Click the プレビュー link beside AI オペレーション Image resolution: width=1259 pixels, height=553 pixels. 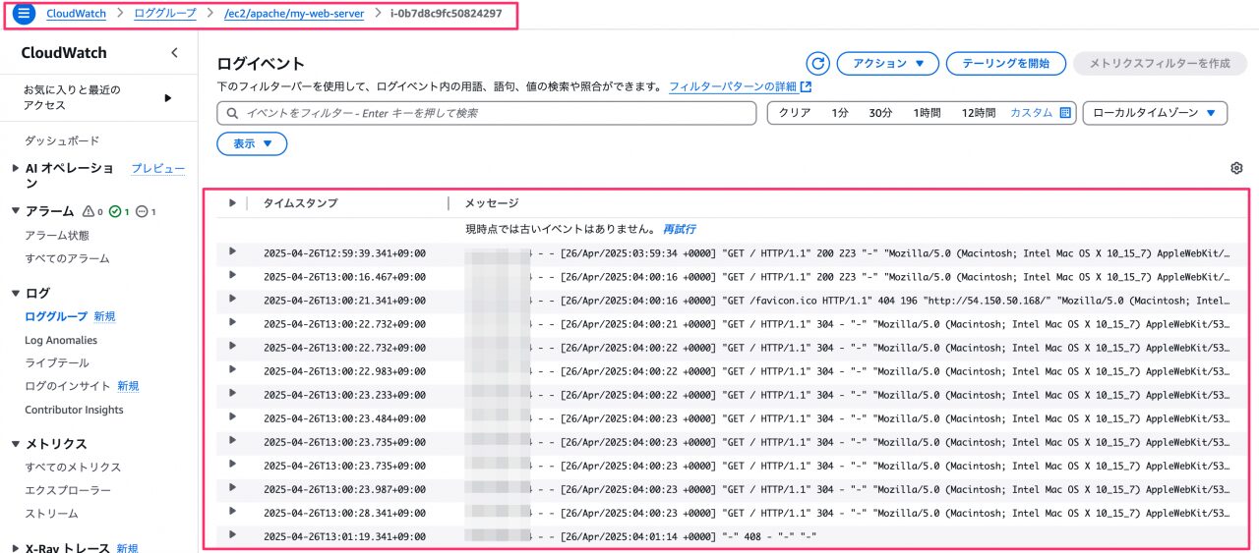[x=158, y=169]
